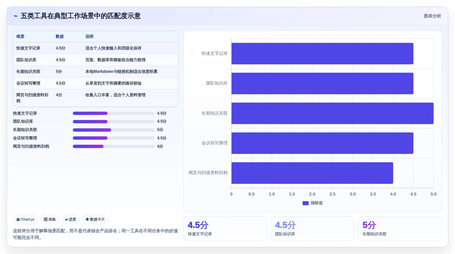Click the 网页与扫描资料归档 chart bar
455x254 pixels.
pos(312,173)
